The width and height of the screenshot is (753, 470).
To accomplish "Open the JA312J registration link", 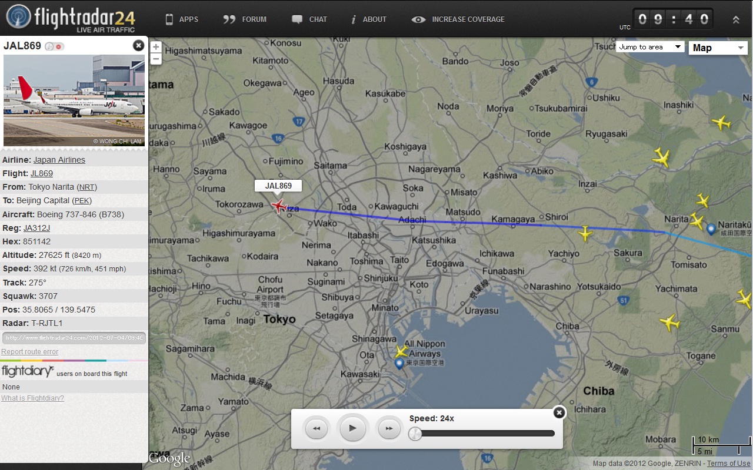I will (36, 228).
